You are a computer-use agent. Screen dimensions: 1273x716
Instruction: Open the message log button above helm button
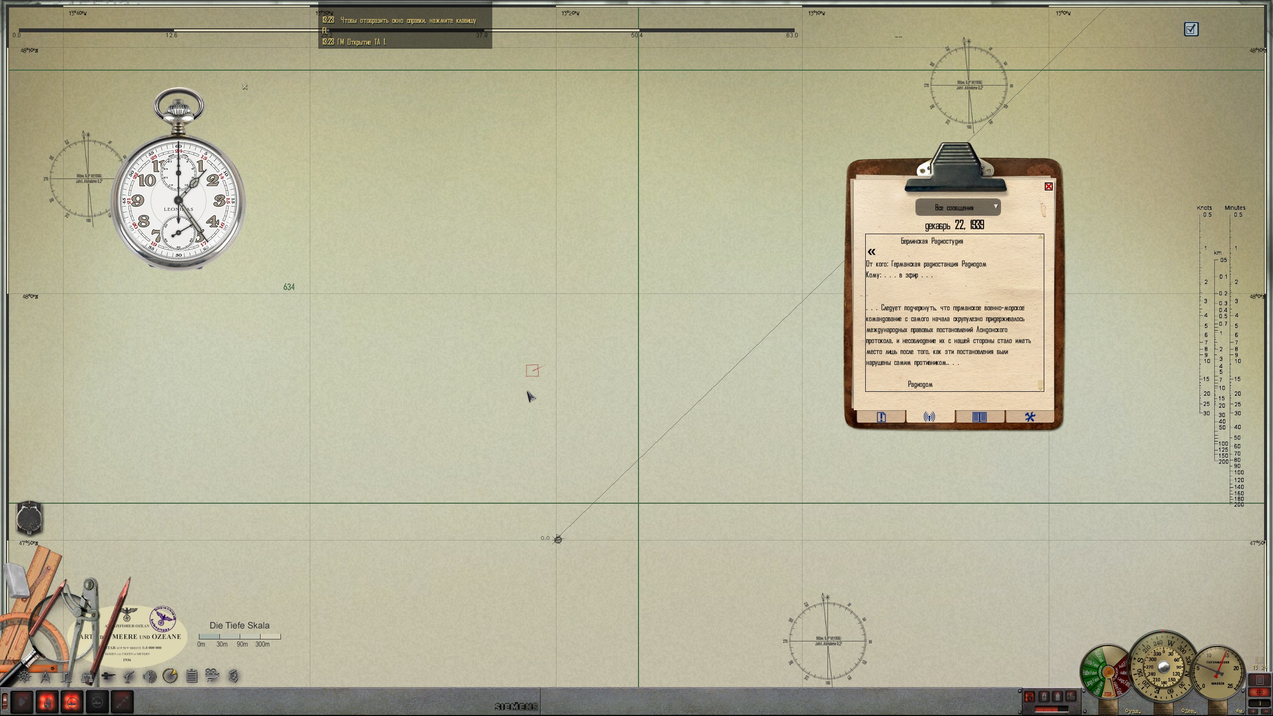[x=1260, y=680]
